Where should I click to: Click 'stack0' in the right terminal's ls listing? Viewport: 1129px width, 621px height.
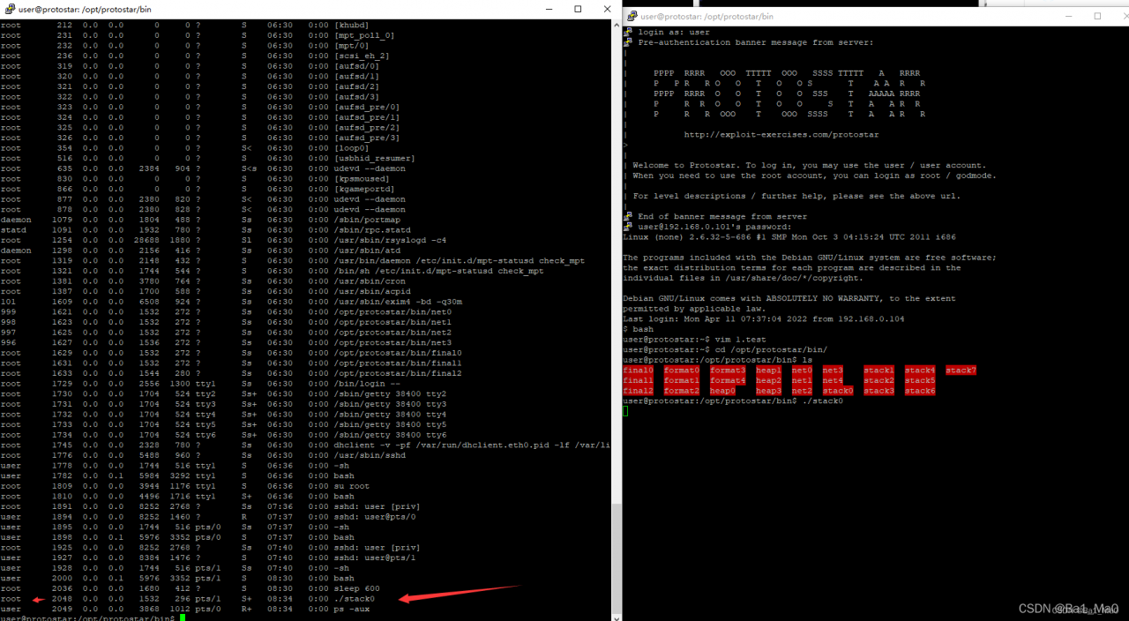click(x=838, y=391)
